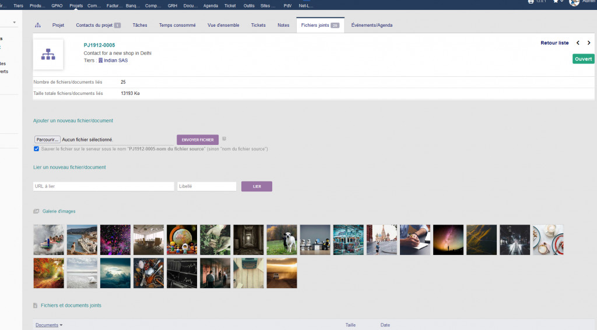The height and width of the screenshot is (330, 597).
Task: Click into the Libellé input field
Action: point(207,186)
